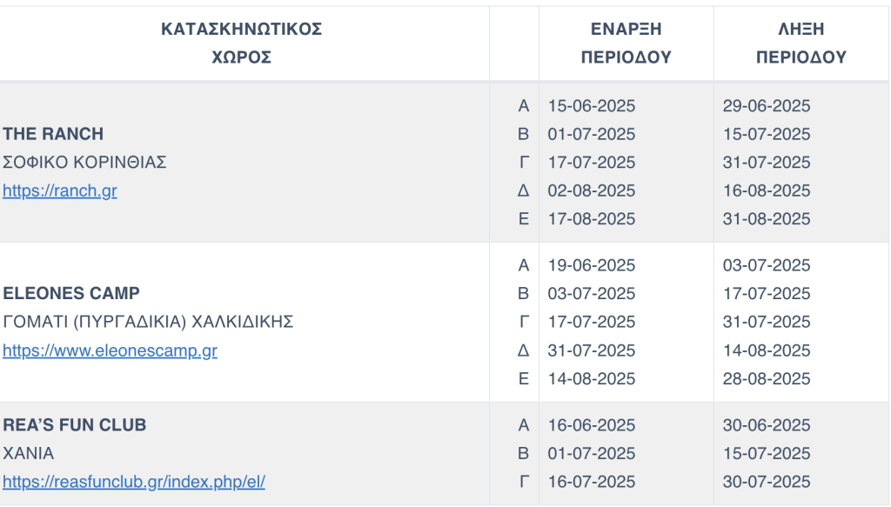891x507 pixels.
Task: Click the ΣΟΦΙΚΟ ΚΟΡΙΝΘΙΑΣ location text
Action: coord(84,163)
